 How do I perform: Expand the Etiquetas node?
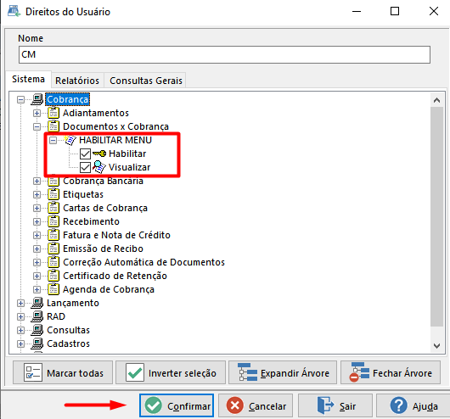tap(37, 194)
